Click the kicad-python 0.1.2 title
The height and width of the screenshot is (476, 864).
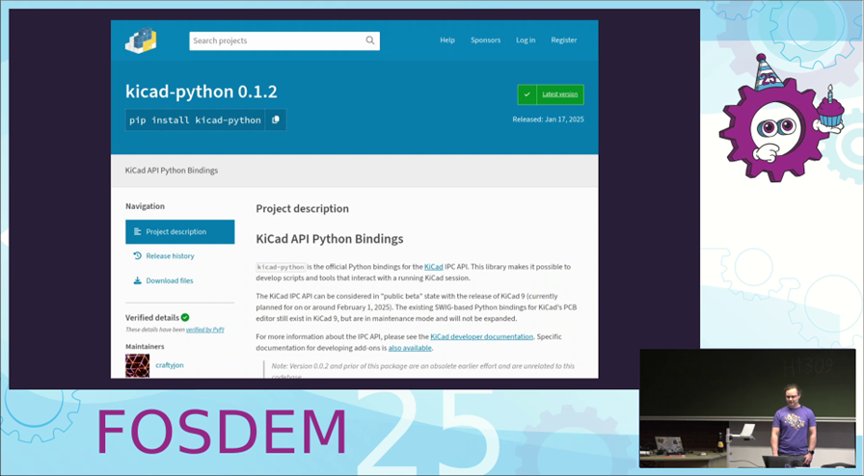[202, 92]
